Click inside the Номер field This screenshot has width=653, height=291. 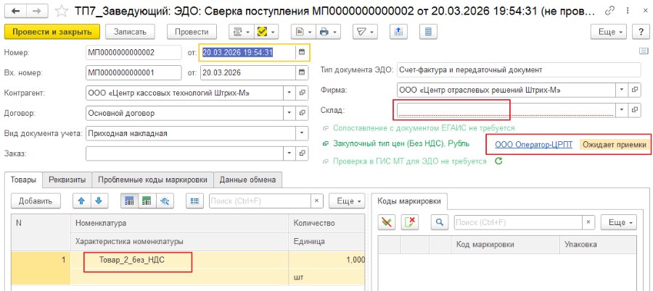point(134,53)
